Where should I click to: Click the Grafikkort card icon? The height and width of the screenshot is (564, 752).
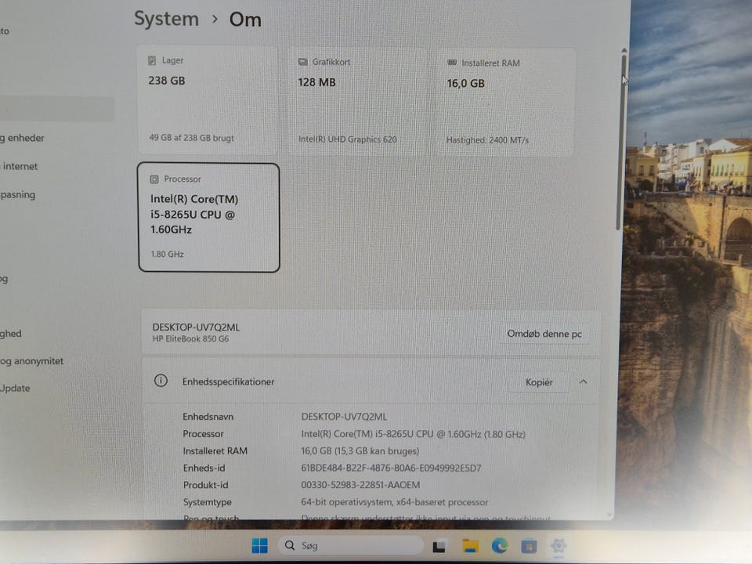302,62
